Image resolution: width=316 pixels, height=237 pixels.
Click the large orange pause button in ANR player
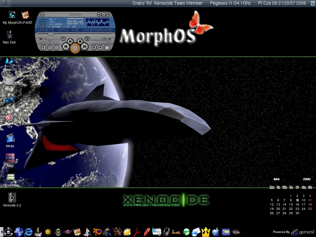pyautogui.click(x=75, y=48)
